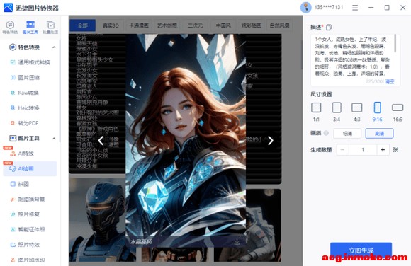Increase the 生成数量 count with the plus button
Screen dimensions: 411x266
click(x=383, y=150)
